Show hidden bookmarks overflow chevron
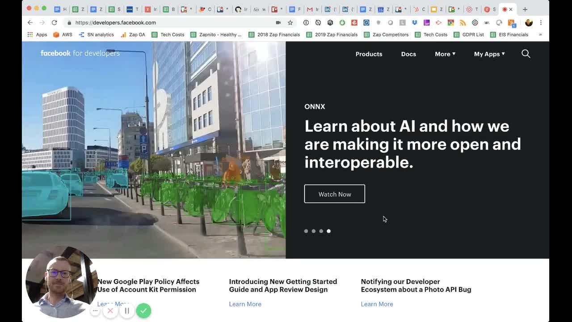 tap(540, 34)
